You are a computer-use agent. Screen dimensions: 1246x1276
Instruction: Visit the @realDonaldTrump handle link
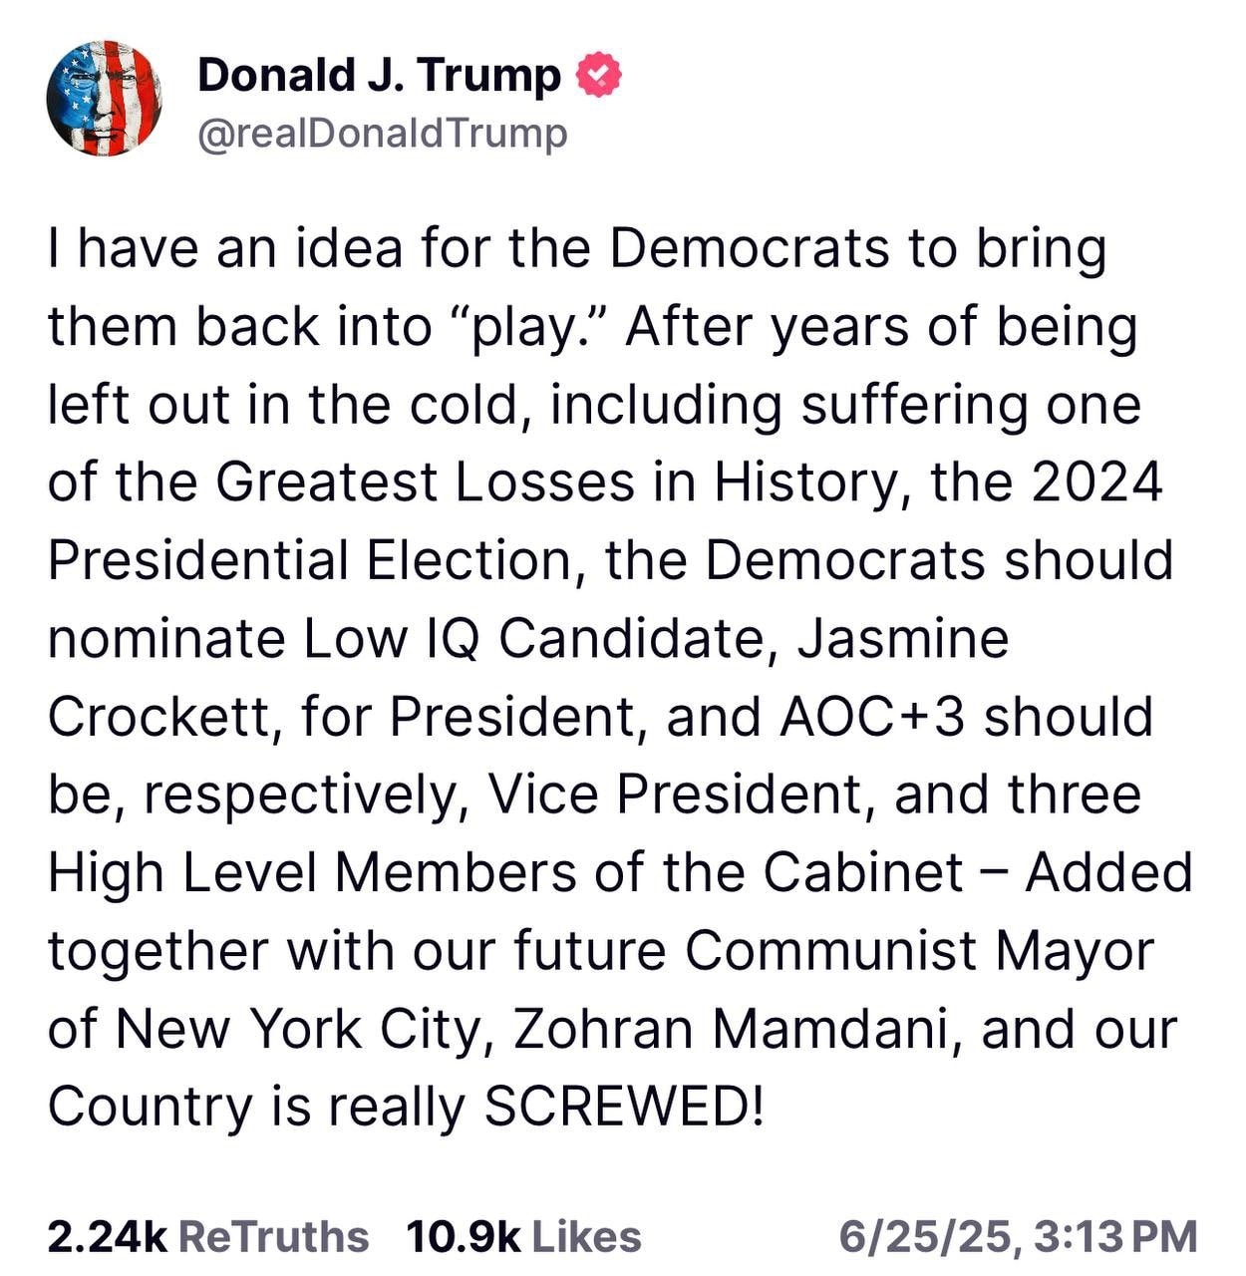383,134
